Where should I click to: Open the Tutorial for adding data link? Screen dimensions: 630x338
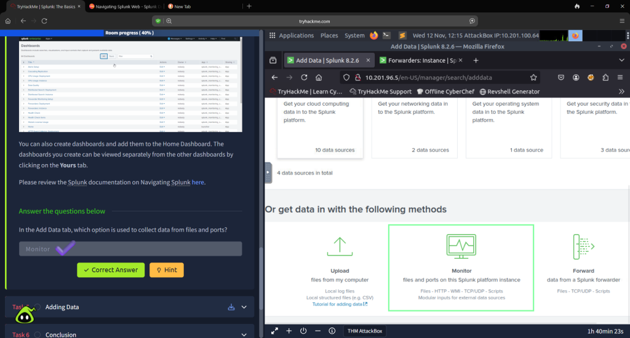click(339, 304)
